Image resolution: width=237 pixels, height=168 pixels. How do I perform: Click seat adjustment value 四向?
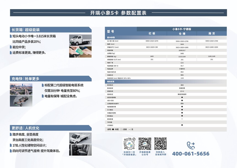point(182,104)
